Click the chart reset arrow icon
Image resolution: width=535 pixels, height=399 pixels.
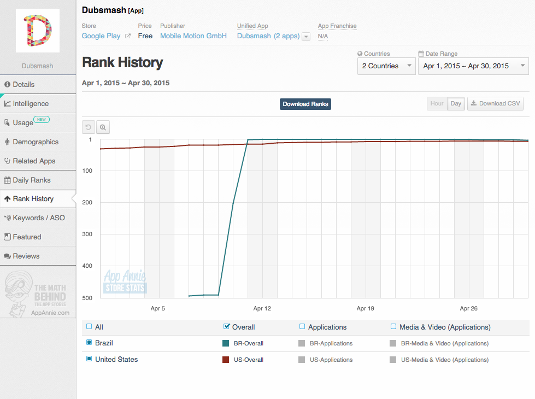(88, 127)
